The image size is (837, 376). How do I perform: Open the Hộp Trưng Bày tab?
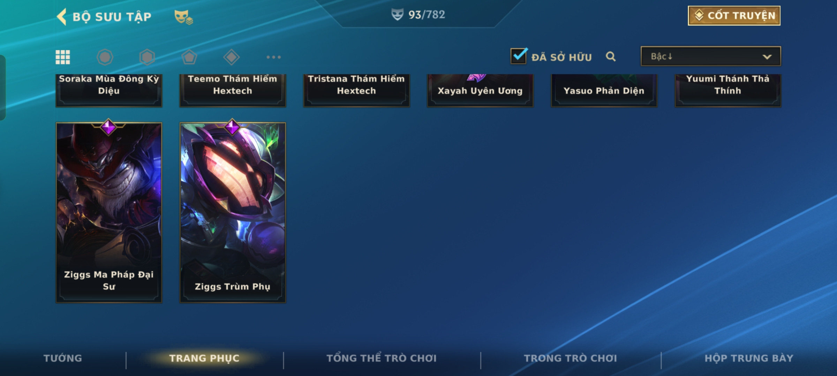[x=749, y=358]
